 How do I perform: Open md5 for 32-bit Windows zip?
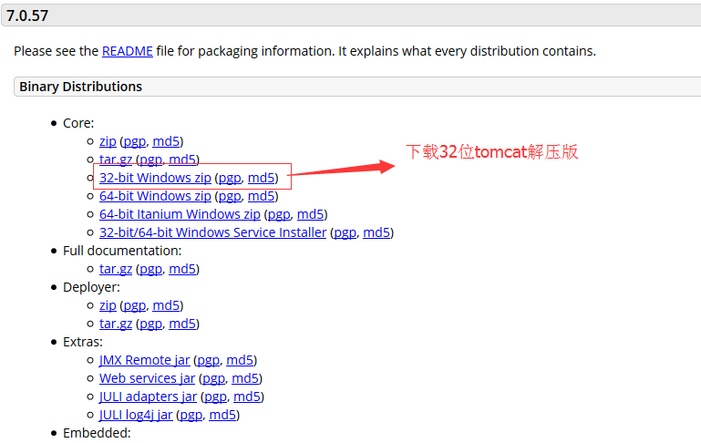(x=262, y=178)
